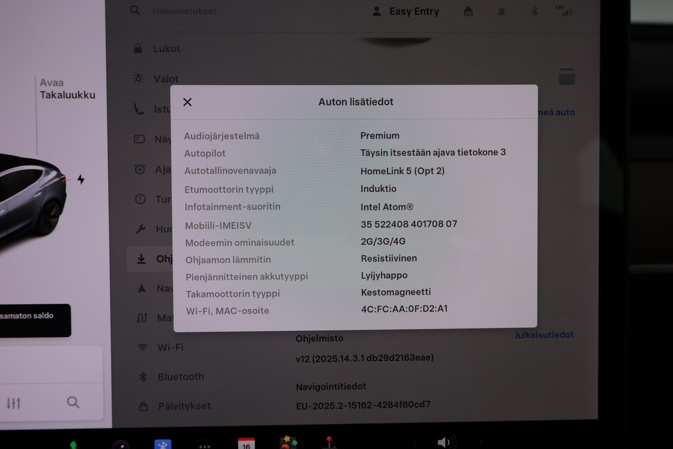Tap Avaa Takaluukku to open trunk
Viewport: 673px width, 449px height.
pyautogui.click(x=67, y=89)
